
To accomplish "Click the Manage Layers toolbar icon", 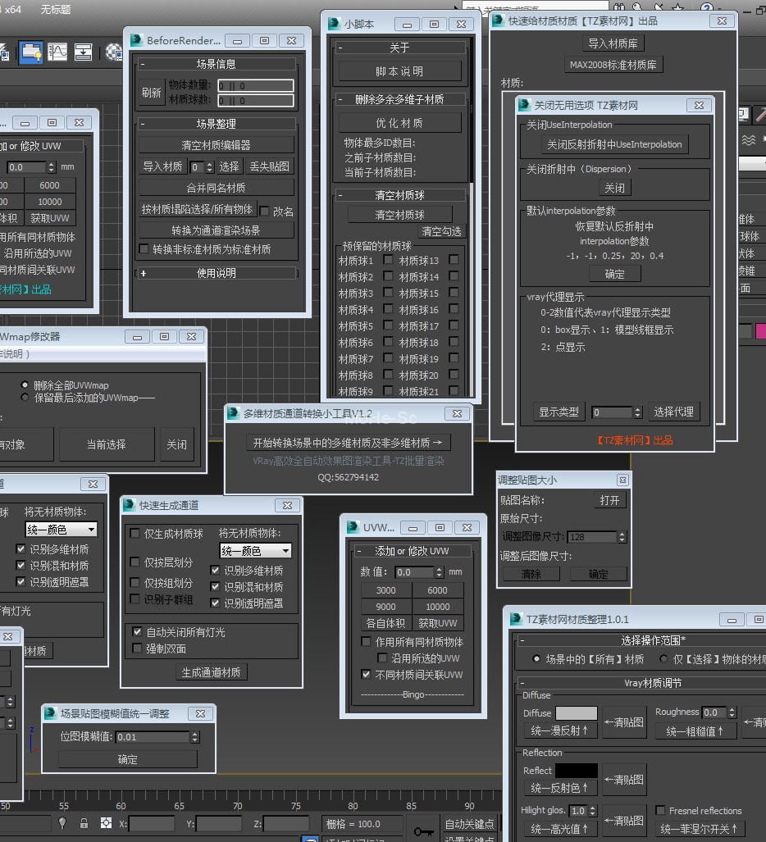I will click(31, 52).
